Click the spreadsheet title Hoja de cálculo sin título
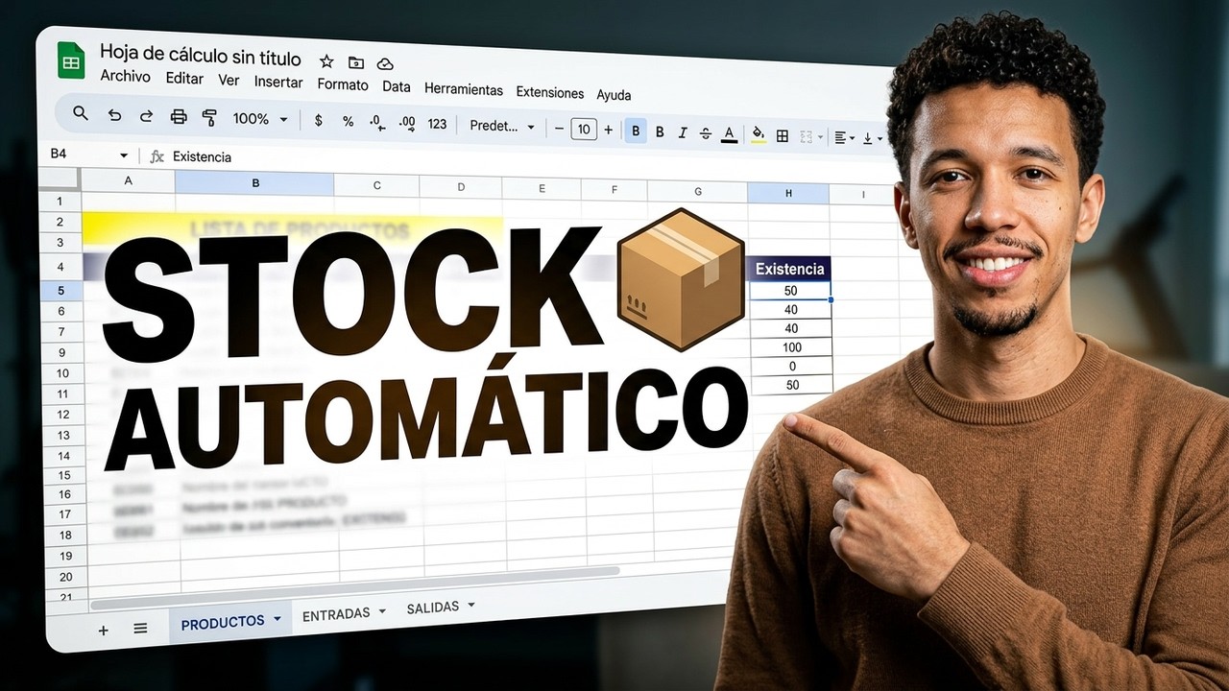The width and height of the screenshot is (1229, 691). click(200, 57)
